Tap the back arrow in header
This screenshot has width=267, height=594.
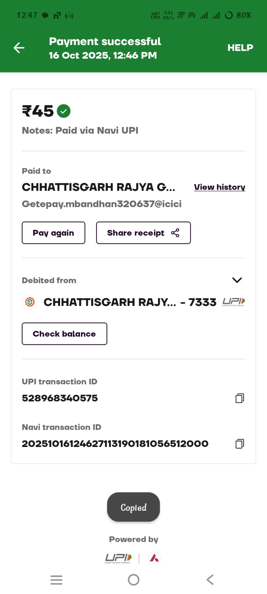point(19,48)
